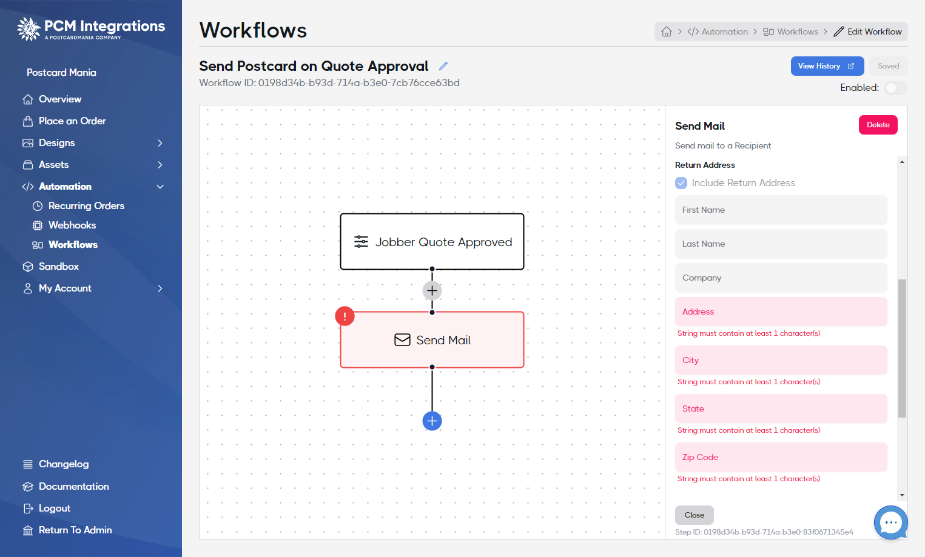Click the Logout icon in the sidebar
925x557 pixels.
pyautogui.click(x=28, y=509)
